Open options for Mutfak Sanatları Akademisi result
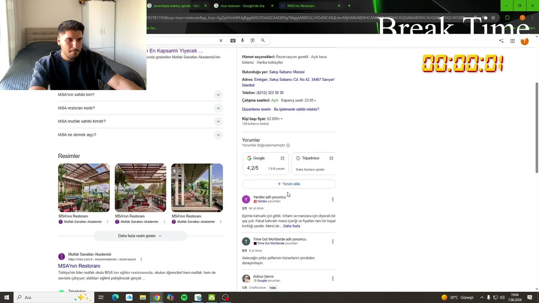This screenshot has width=539, height=303. pos(141,259)
